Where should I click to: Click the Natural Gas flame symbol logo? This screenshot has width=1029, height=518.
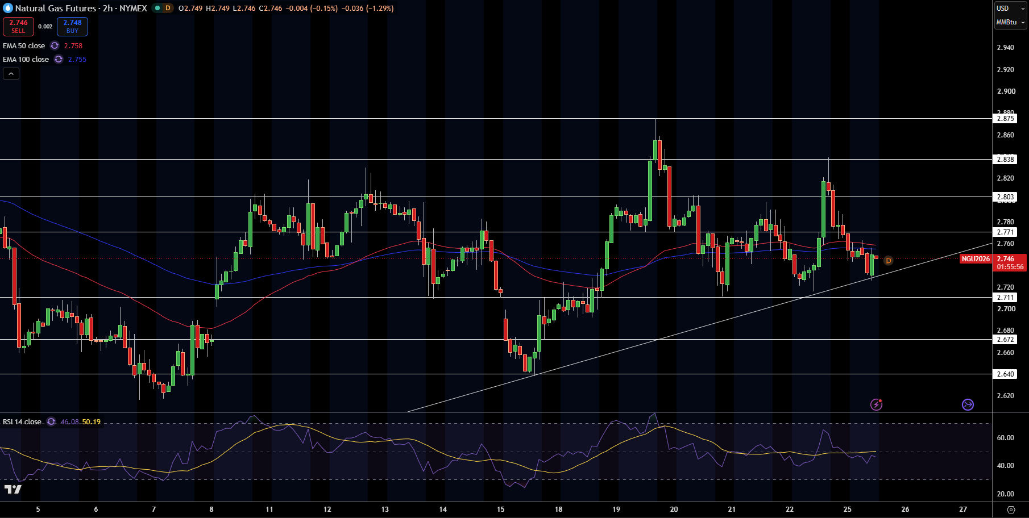8,8
